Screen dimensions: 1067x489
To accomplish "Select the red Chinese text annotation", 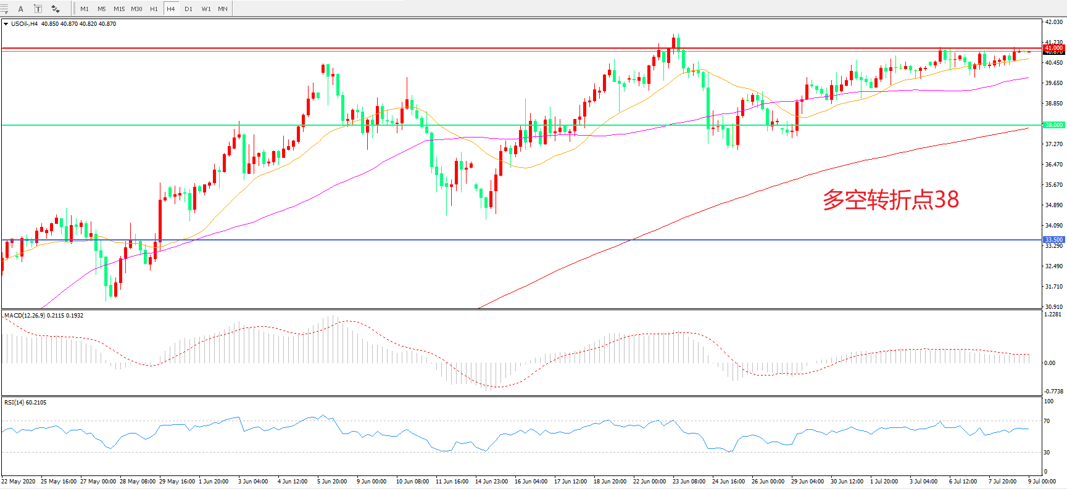I will tap(891, 200).
